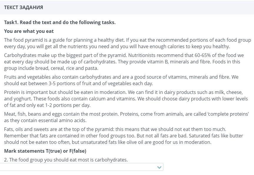Image resolution: width=254 pixels, height=175 pixels.
Task: Click the ТЕКСТ ЗАДАНИЯ header bar
Action: [127, 7]
